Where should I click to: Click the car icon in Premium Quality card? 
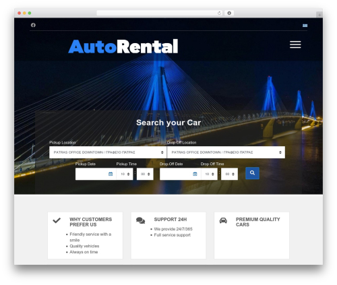click(223, 220)
